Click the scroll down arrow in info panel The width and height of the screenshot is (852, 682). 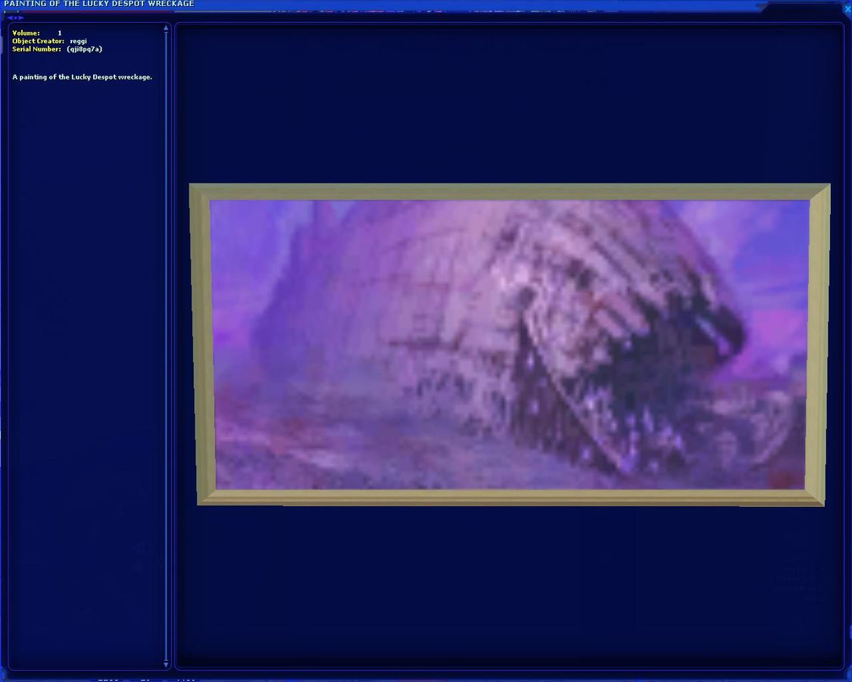click(166, 664)
